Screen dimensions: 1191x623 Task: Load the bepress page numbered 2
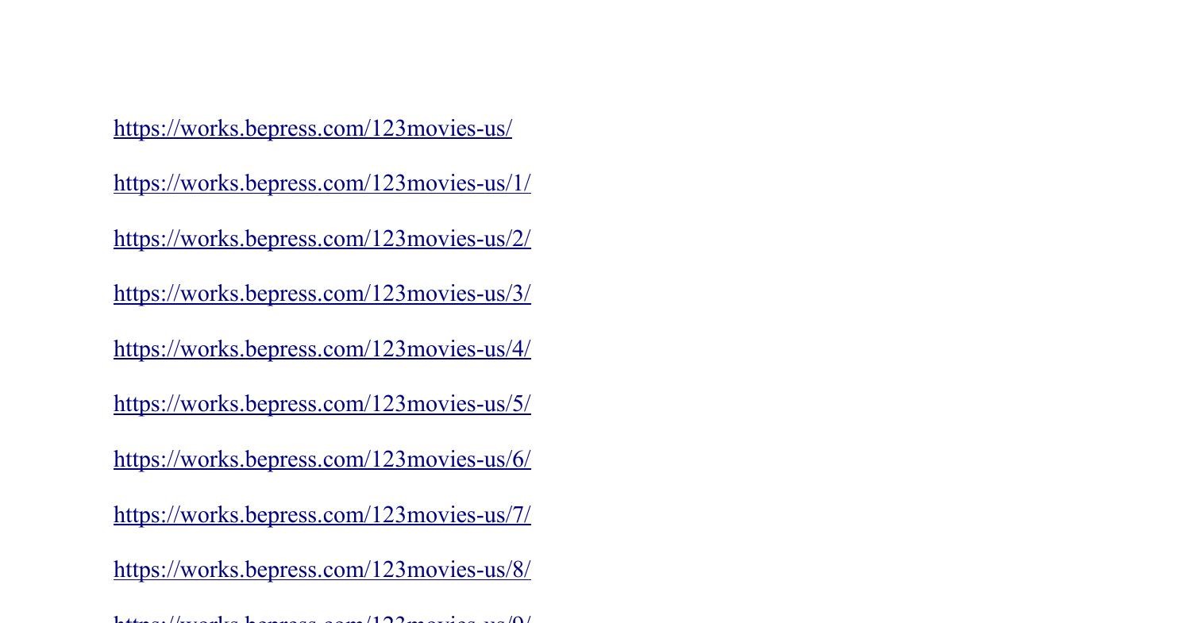[x=322, y=239]
